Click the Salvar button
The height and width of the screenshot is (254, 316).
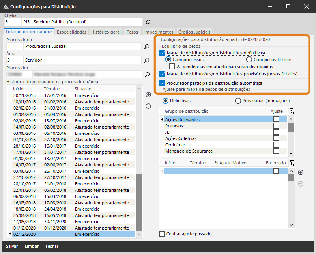(x=11, y=246)
